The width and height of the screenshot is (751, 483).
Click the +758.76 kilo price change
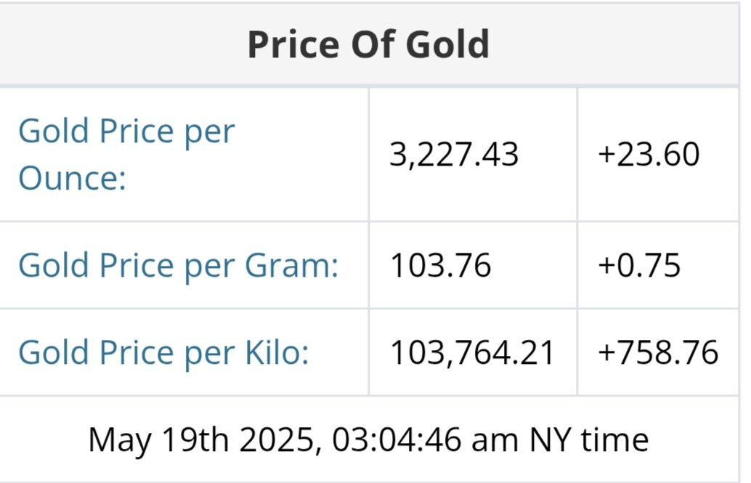tap(657, 353)
